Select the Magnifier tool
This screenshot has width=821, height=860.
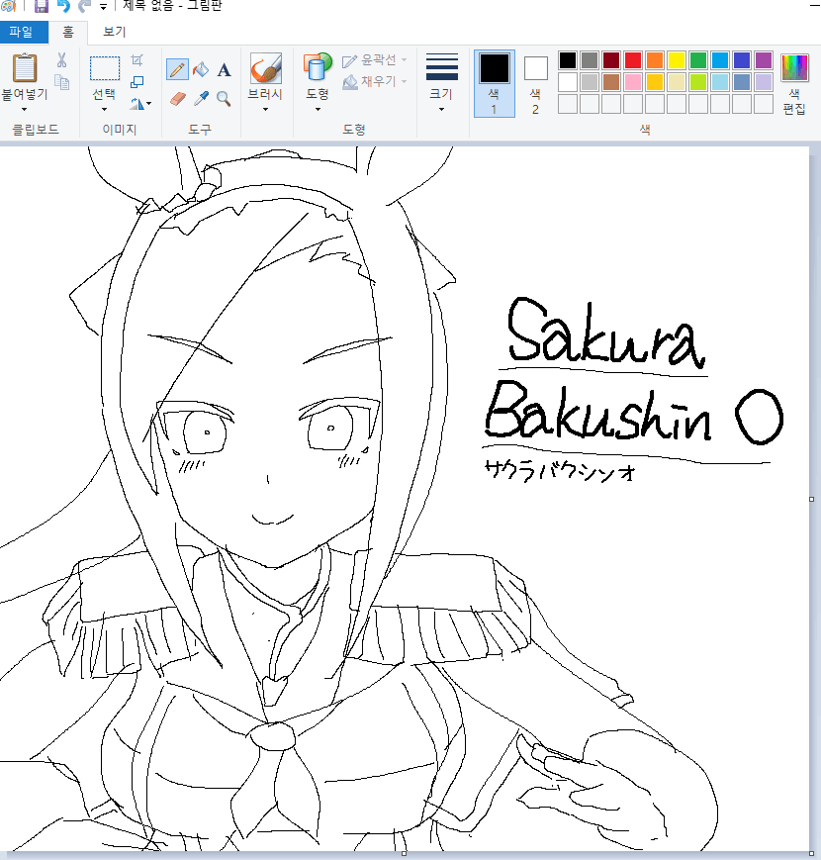tap(224, 99)
